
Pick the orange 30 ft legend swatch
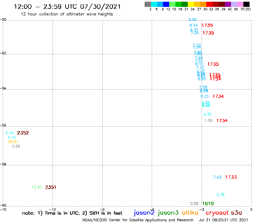[x=203, y=4]
